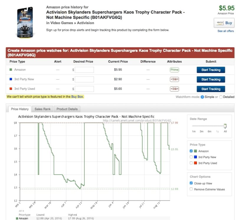
Task: Open the See all offers link
Action: tap(225, 31)
